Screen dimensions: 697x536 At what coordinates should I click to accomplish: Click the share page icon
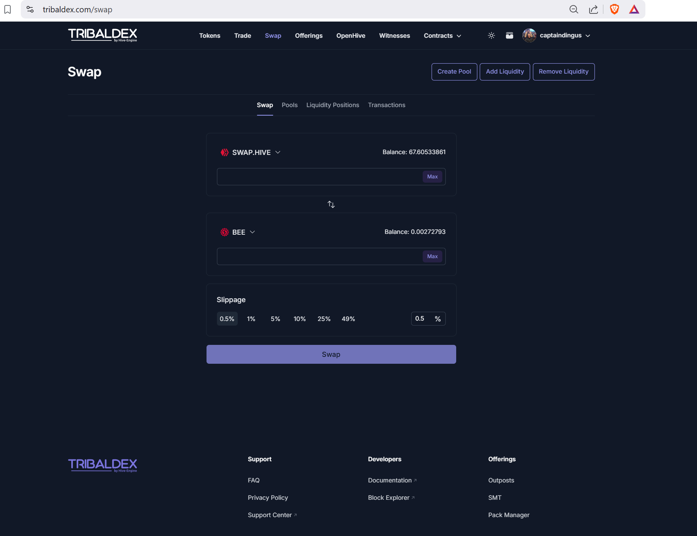point(593,10)
